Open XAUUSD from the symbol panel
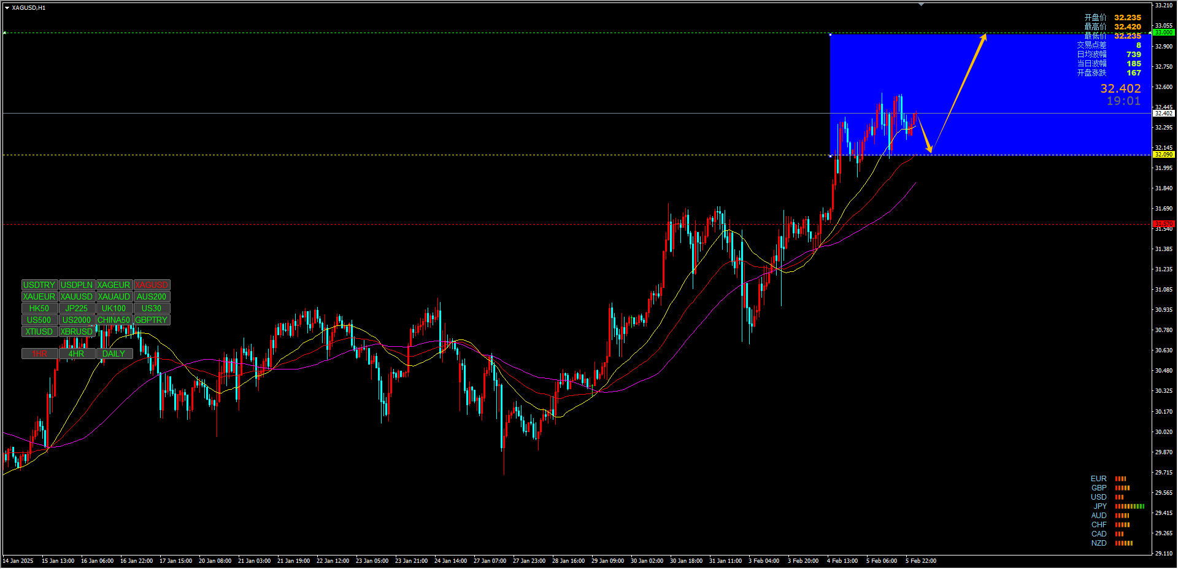The image size is (1178, 569). [x=77, y=296]
